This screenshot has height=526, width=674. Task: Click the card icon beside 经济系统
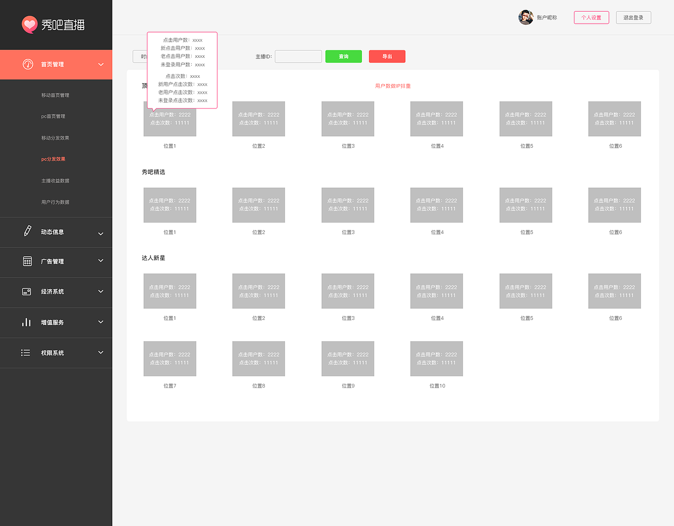(27, 291)
